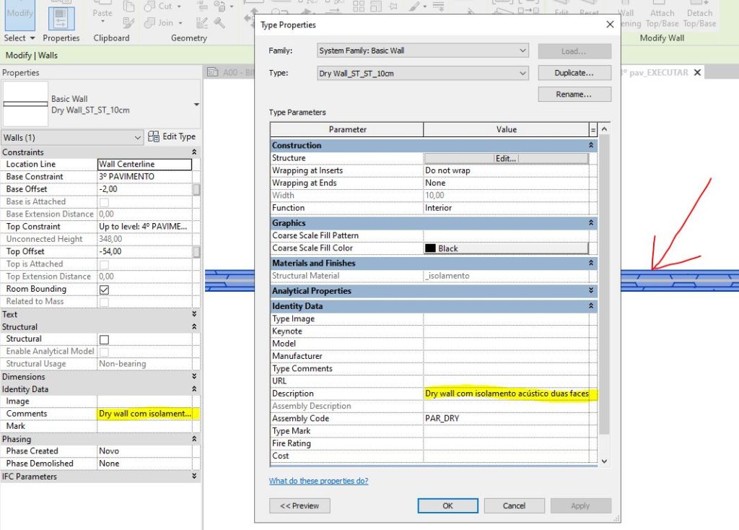
Task: Collapse the Construction group in Type Parameters
Action: click(591, 145)
